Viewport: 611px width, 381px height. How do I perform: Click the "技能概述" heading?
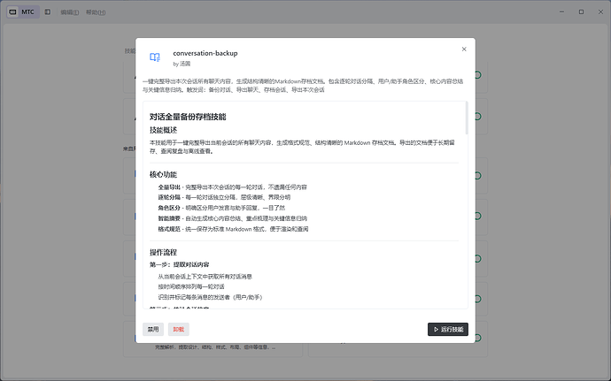click(x=163, y=130)
